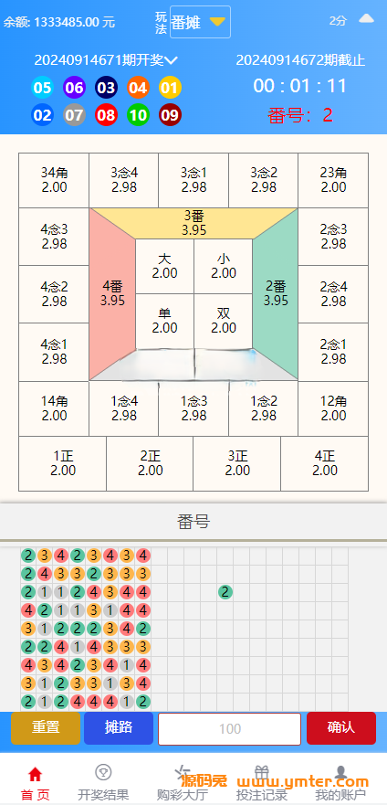Click the red 确认 button
387x805 pixels.
tap(340, 727)
